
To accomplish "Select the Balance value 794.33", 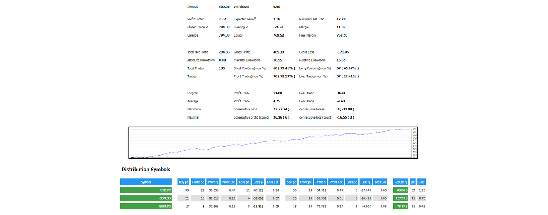I will [224, 35].
